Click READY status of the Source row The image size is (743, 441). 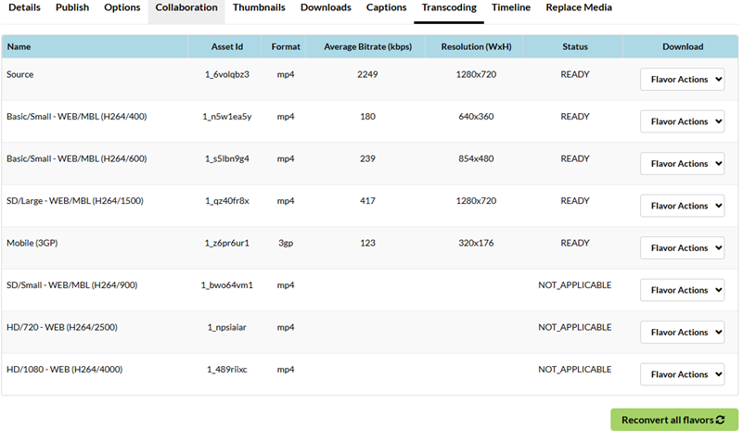[575, 74]
